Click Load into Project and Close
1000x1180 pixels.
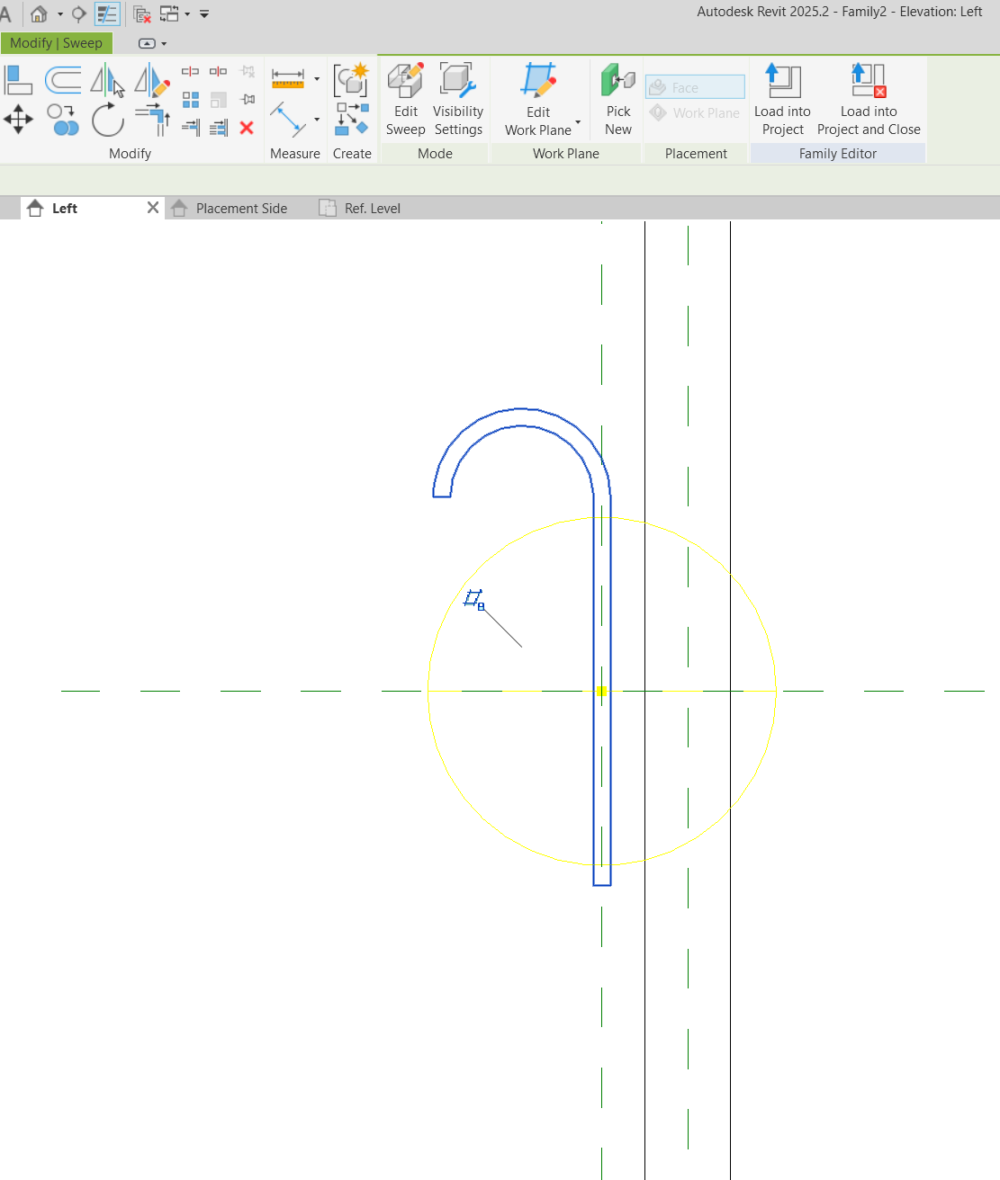869,99
